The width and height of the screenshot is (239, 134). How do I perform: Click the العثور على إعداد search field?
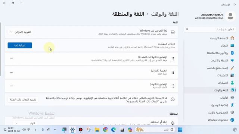point(210,29)
